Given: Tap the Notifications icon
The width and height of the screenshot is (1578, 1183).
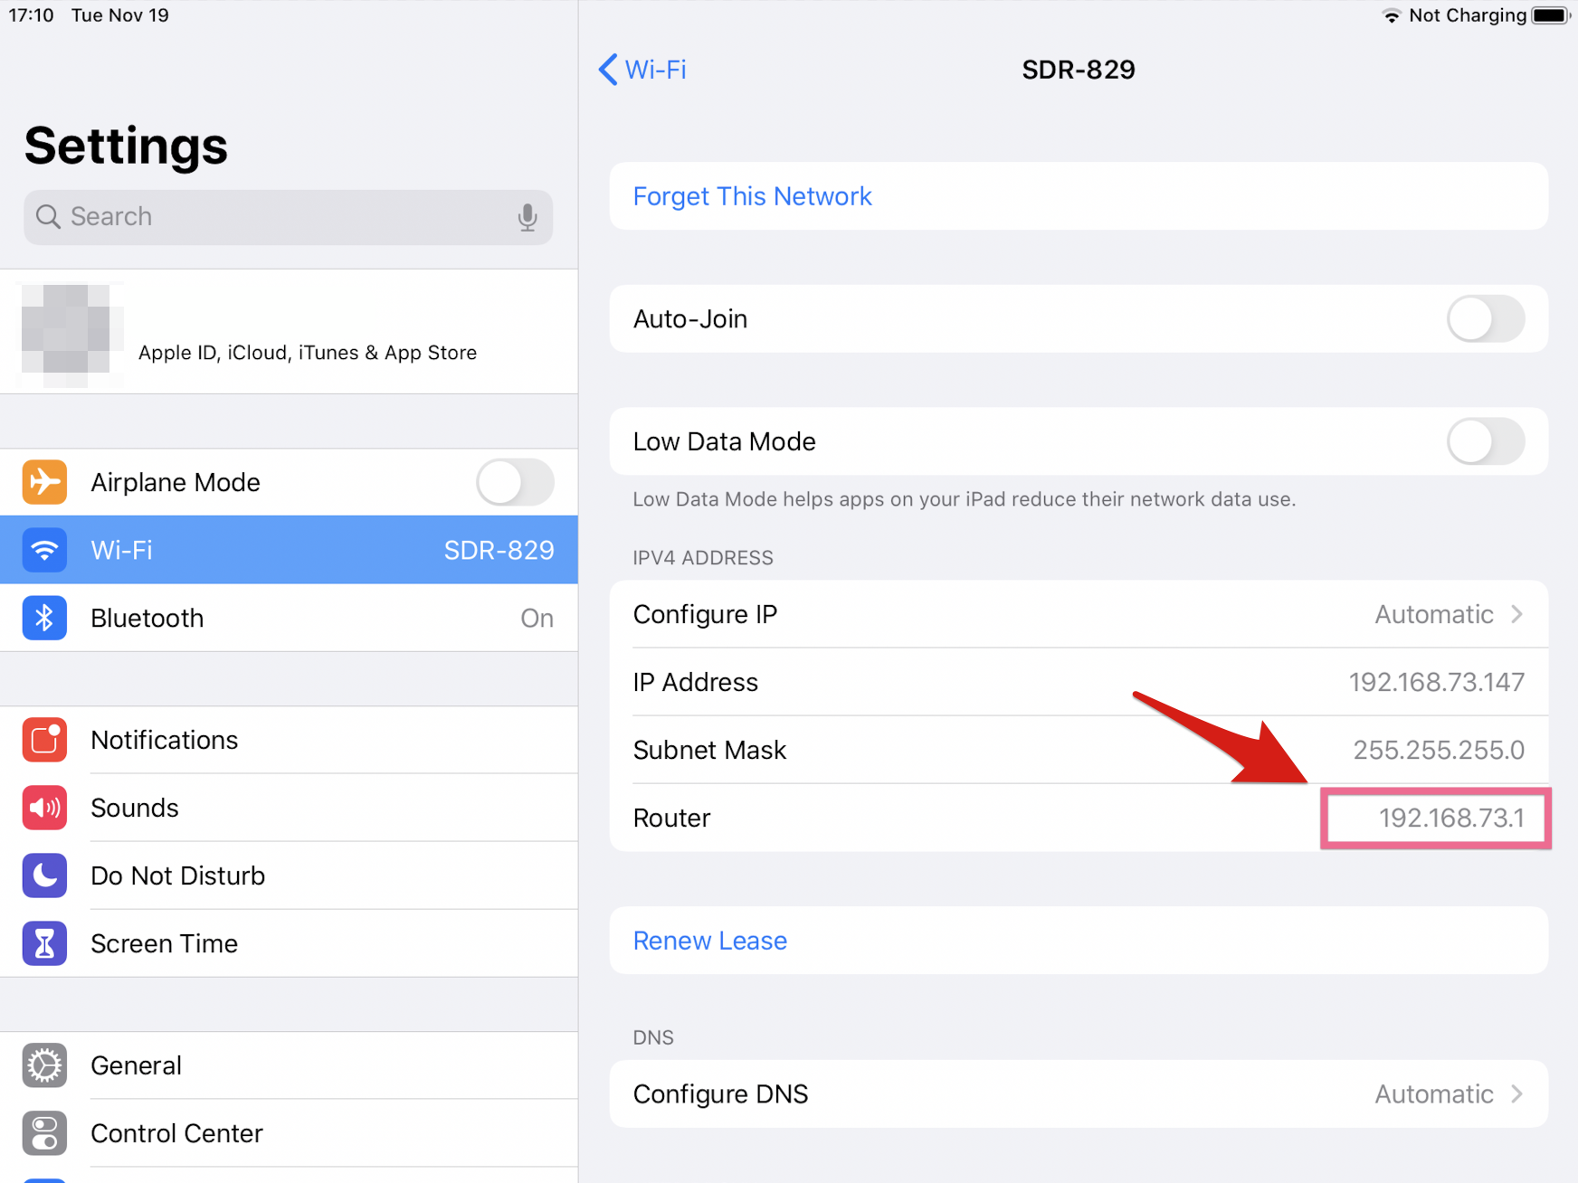Looking at the screenshot, I should coord(44,740).
